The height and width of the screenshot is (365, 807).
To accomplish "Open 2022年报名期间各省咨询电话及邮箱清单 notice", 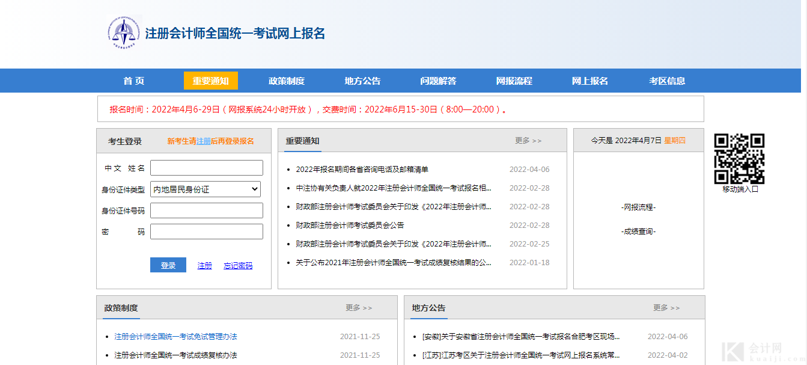I will [362, 170].
